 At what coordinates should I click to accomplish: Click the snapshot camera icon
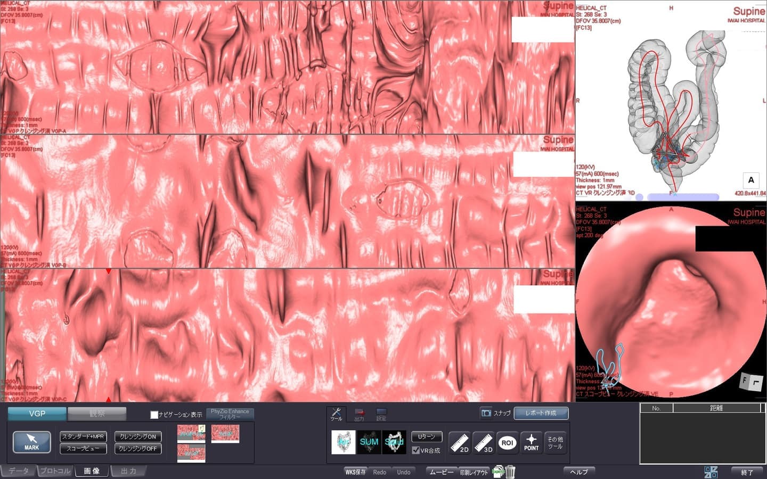point(486,413)
